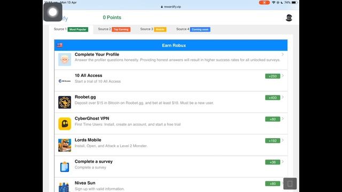Viewport: 342px width, 192px height.
Task: Click the CyberGhost VPN +80 badge
Action: pyautogui.click(x=273, y=119)
